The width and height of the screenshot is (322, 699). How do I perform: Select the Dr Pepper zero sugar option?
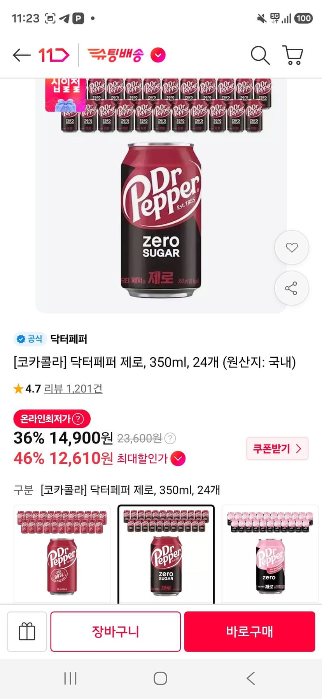click(166, 554)
